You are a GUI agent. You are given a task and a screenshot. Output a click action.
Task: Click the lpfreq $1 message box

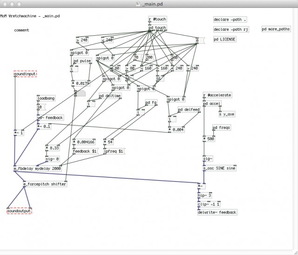(114, 151)
